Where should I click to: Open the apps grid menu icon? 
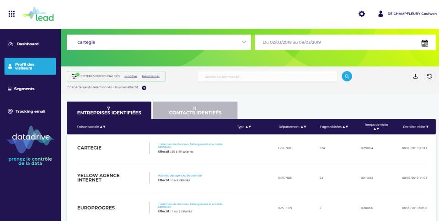(x=11, y=14)
